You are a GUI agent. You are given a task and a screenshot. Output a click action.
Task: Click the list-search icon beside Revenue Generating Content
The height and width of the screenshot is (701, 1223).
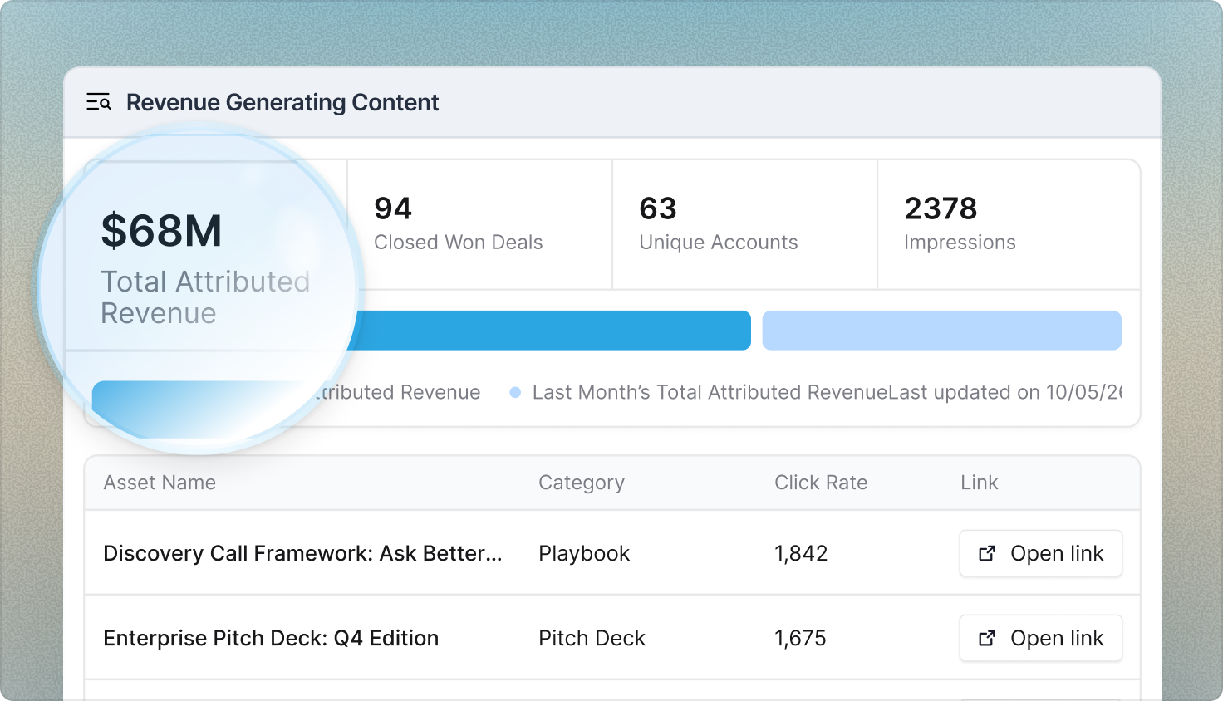99,102
